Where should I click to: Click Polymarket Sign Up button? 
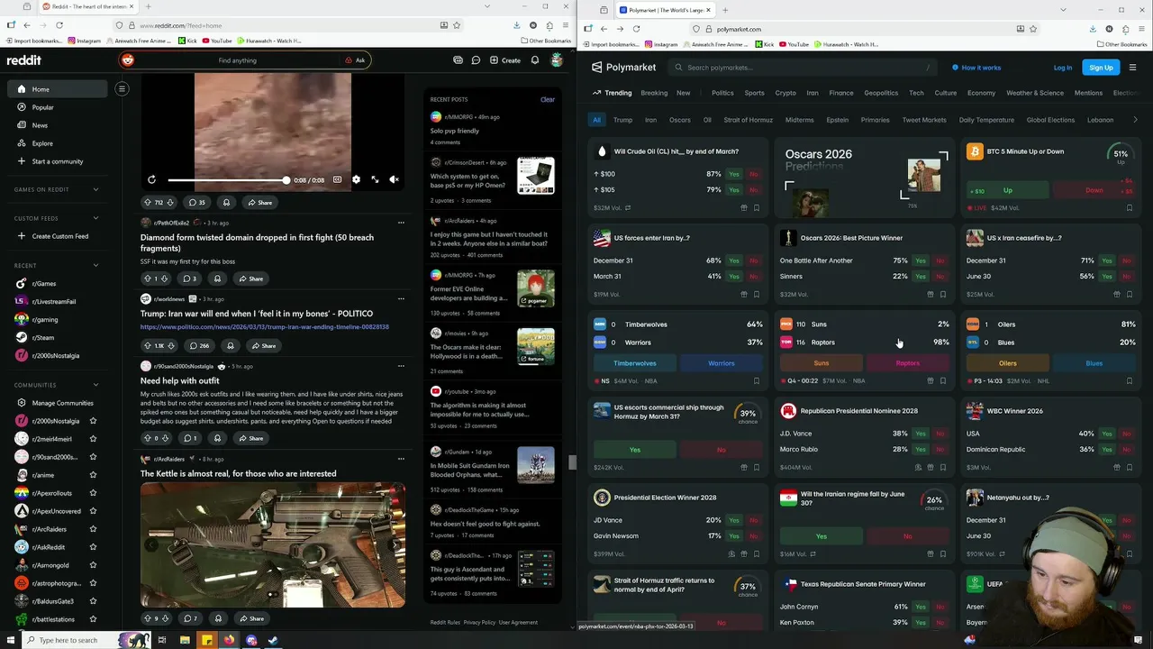click(1101, 68)
